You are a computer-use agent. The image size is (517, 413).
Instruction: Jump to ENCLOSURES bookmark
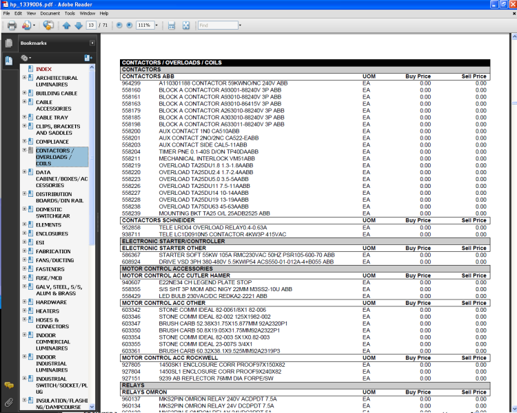pyautogui.click(x=52, y=233)
